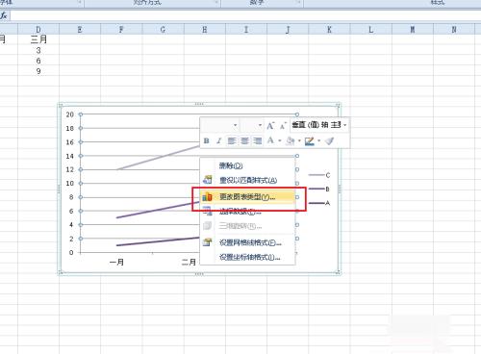
Task: Apply right text alignment in mini toolbar
Action: tap(258, 140)
